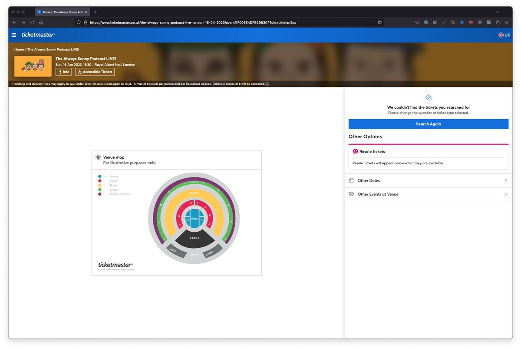This screenshot has height=349, width=521.
Task: Click the crossed X extension icon
Action: click(x=453, y=22)
